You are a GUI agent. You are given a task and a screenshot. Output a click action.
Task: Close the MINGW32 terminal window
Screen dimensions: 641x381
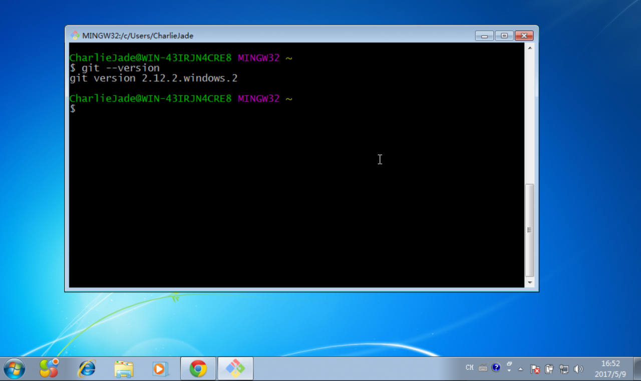tap(524, 36)
